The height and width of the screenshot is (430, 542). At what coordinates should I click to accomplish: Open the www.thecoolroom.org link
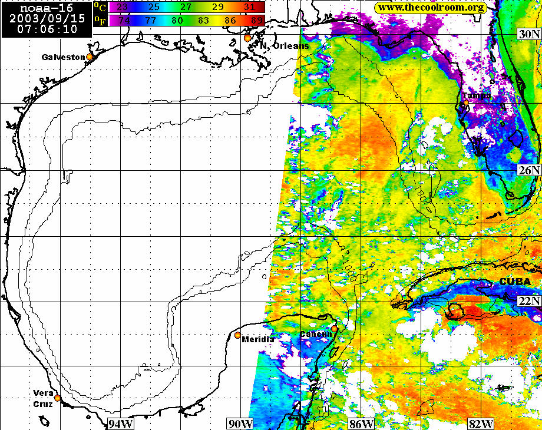point(431,8)
